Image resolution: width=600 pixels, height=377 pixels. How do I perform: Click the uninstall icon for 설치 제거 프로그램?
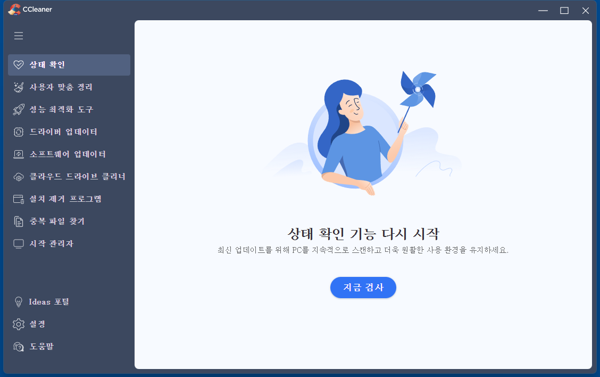click(19, 199)
